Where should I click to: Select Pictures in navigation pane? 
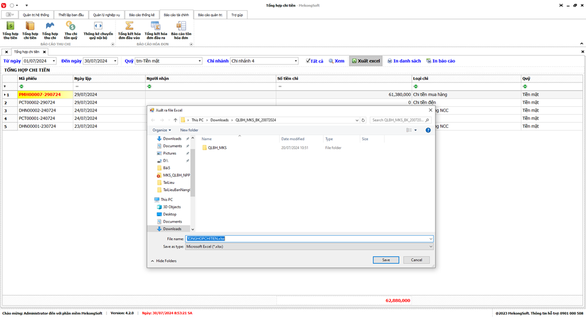[x=169, y=153]
